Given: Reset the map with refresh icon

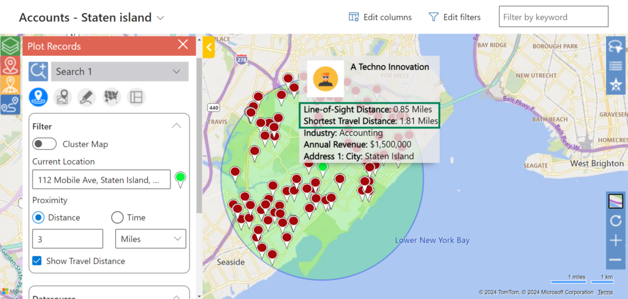Looking at the screenshot, I should [615, 220].
